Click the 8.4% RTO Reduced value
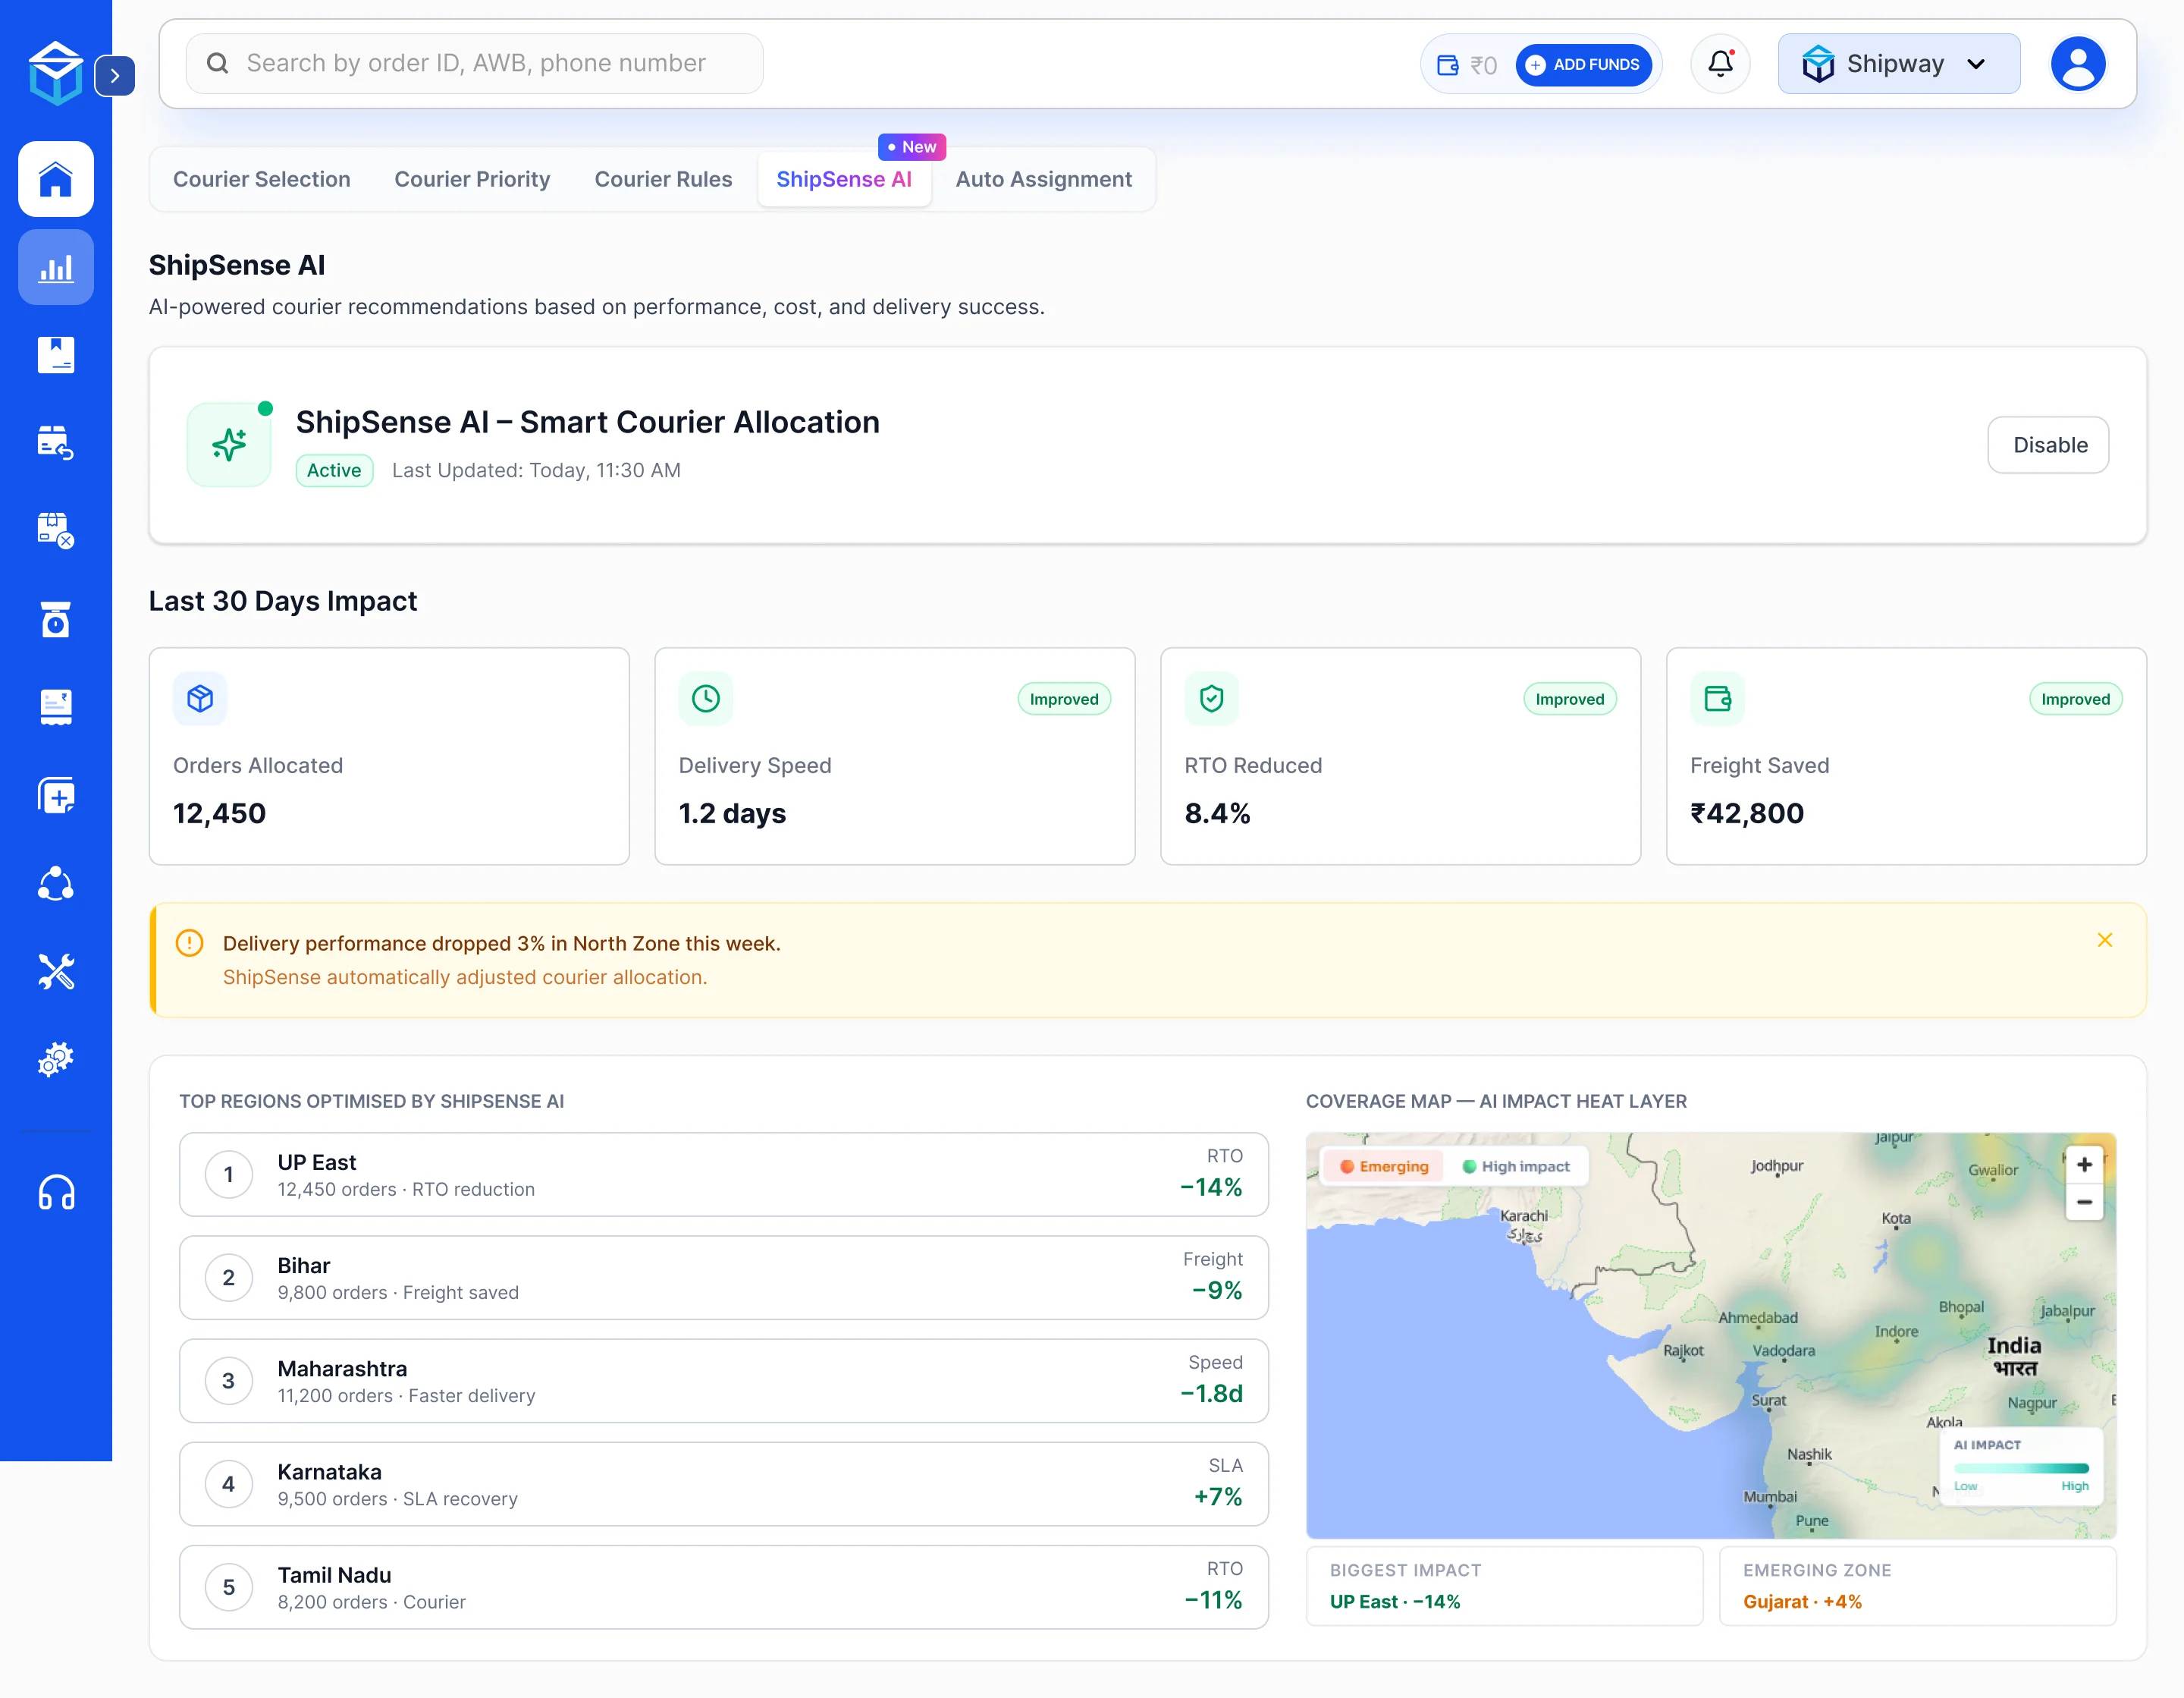Viewport: 2184px width, 1698px height. [1217, 813]
